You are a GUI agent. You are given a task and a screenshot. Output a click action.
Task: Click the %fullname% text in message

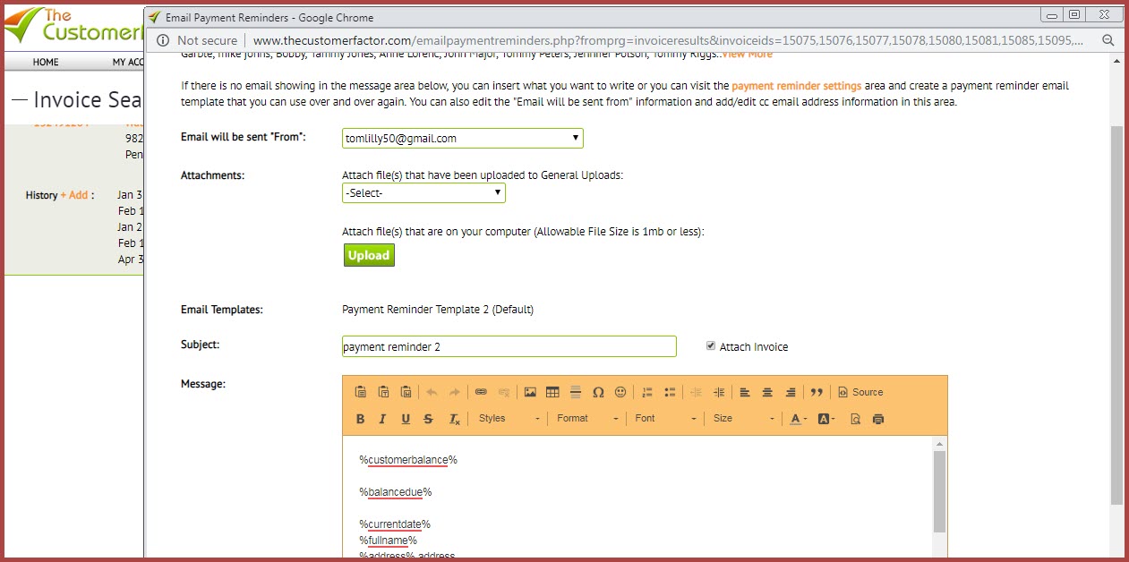point(389,540)
